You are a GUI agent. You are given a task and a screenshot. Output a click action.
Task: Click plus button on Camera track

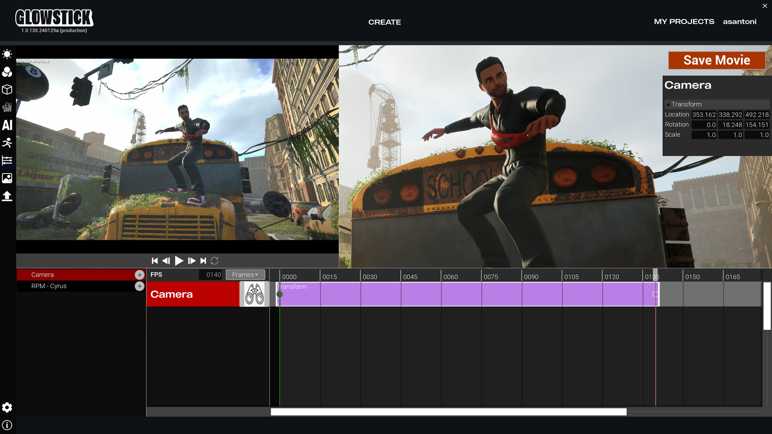tap(140, 275)
